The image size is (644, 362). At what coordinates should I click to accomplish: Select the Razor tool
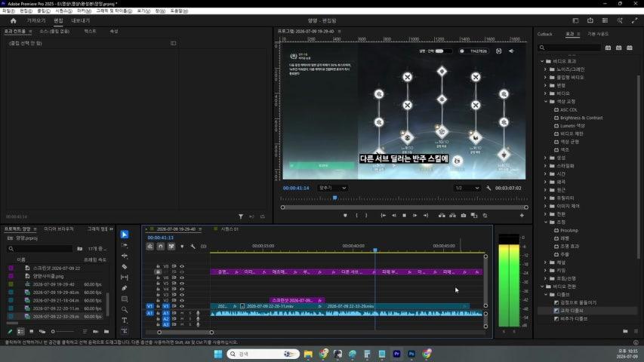pos(125,267)
